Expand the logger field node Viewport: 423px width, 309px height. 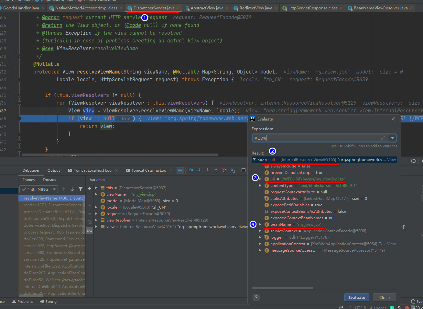click(260, 237)
